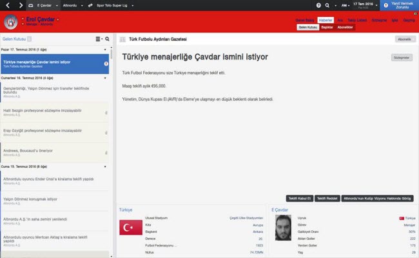Click the Abonelik button
Viewport: 419px width, 258px height.
pyautogui.click(x=405, y=39)
